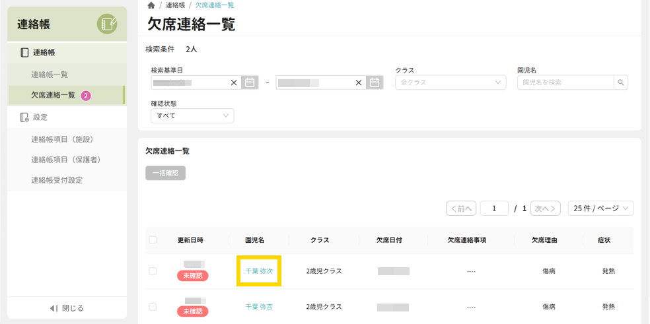Check the row for 千葉 弥吉
This screenshot has height=324, width=650.
[x=153, y=307]
